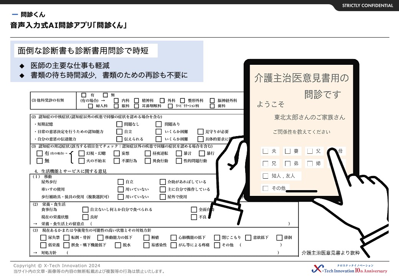399x276 pixels.
Task: Select the 妄想 checkbox
Action: (117, 153)
